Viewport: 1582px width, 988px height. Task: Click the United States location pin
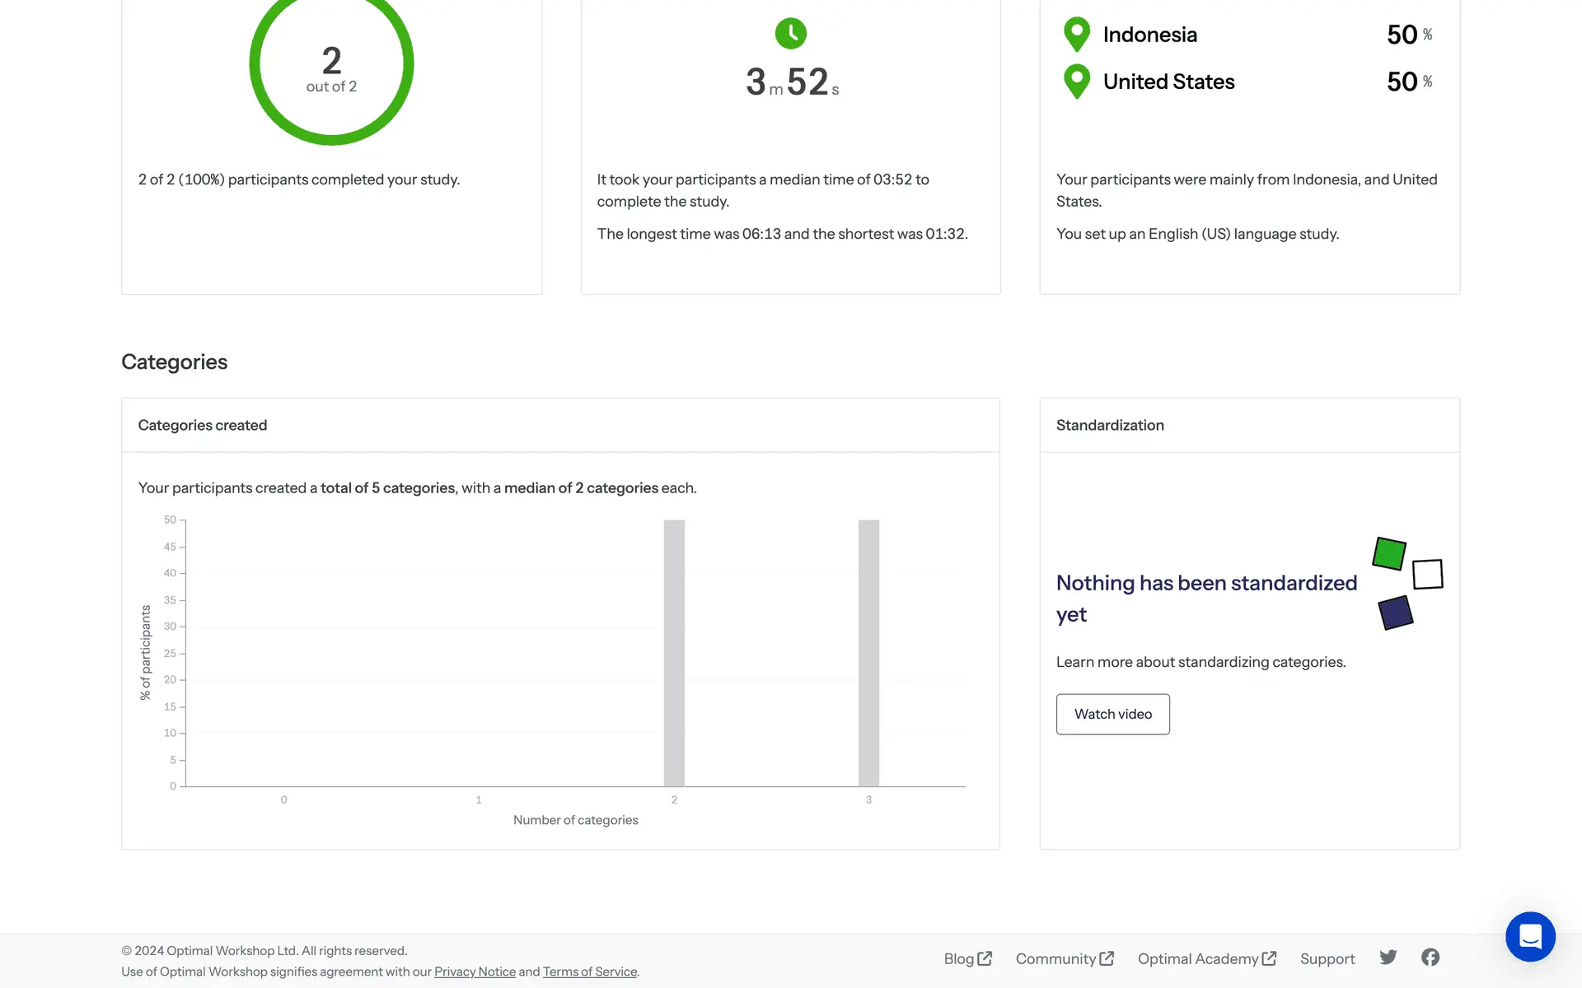click(x=1076, y=81)
